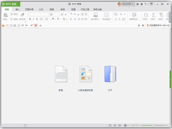Switch to the 审阅 (Review) tab
This screenshot has width=172, height=129.
pos(62,9)
